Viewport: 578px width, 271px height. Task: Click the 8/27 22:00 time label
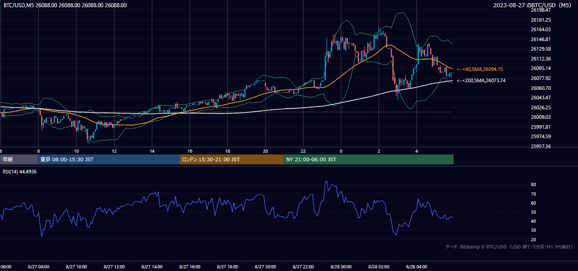[303, 267]
